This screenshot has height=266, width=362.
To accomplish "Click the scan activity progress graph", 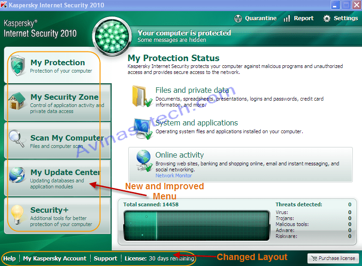I will click(197, 226).
